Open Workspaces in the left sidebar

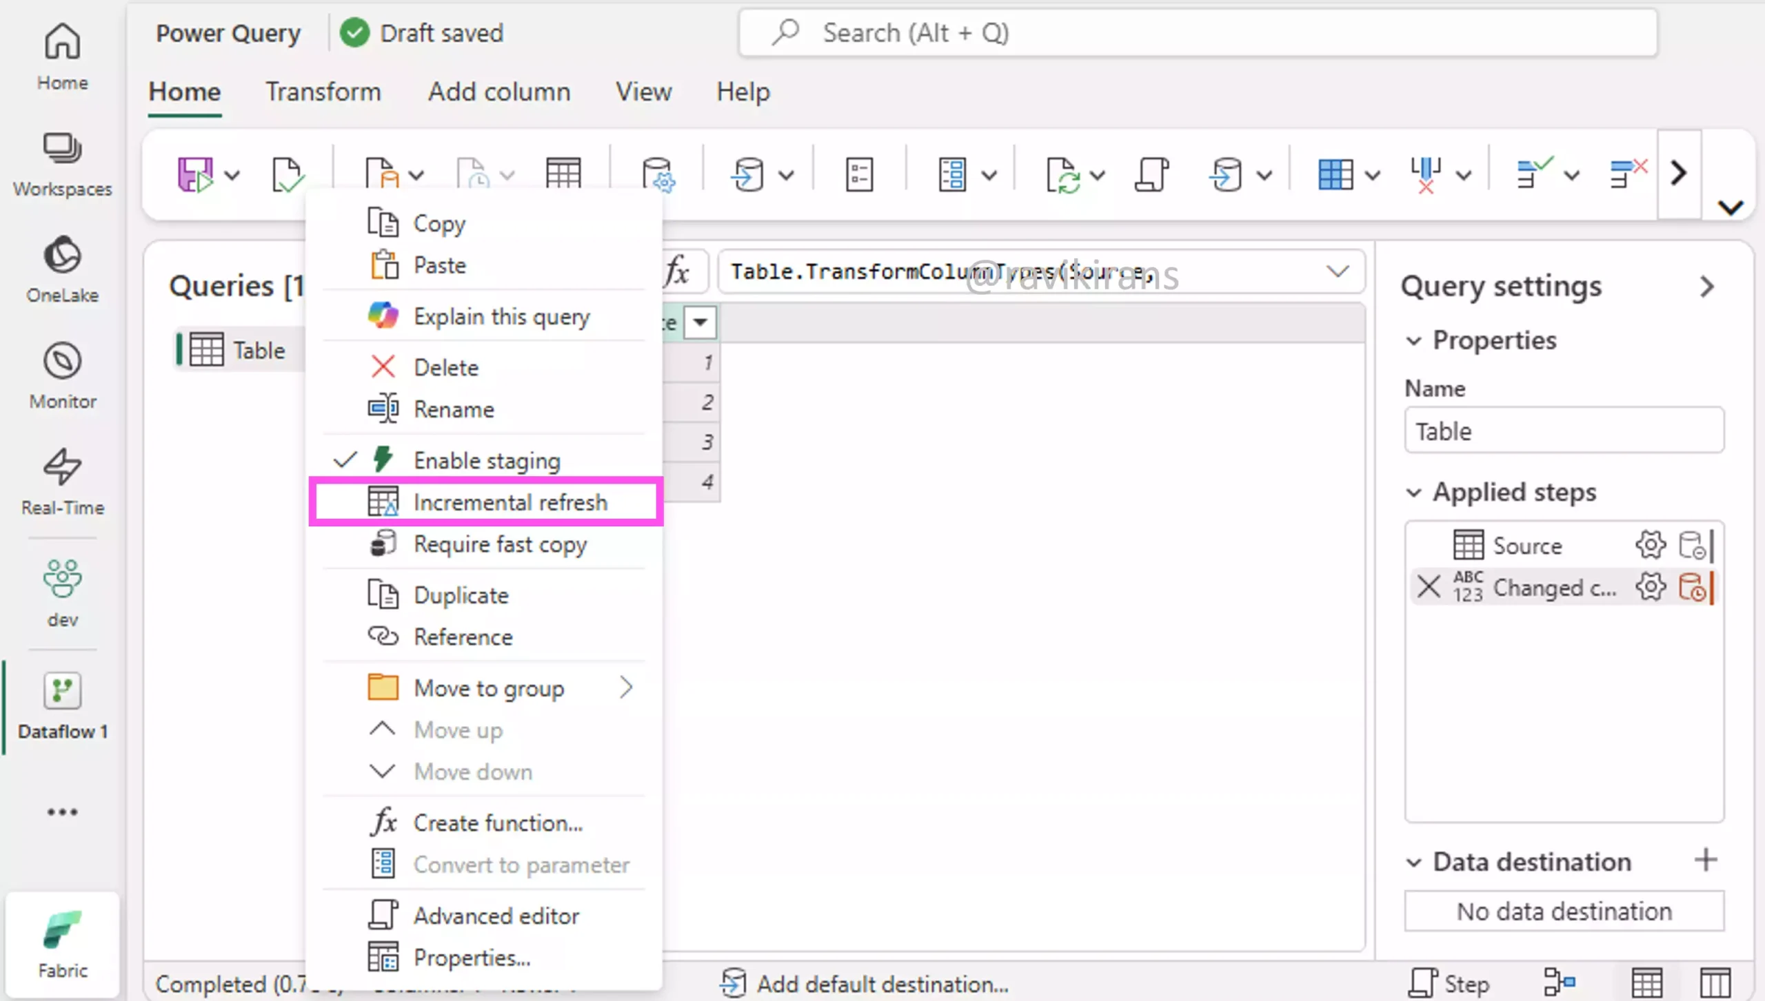62,164
